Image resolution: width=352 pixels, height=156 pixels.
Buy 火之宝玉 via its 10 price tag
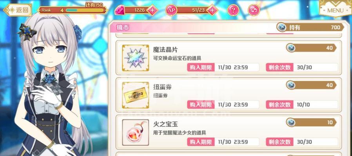[311, 122]
